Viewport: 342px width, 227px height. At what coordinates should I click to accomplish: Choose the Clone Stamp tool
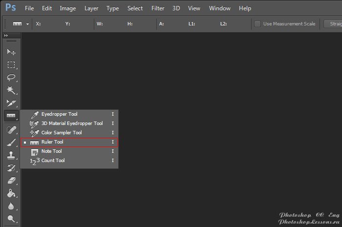click(11, 155)
